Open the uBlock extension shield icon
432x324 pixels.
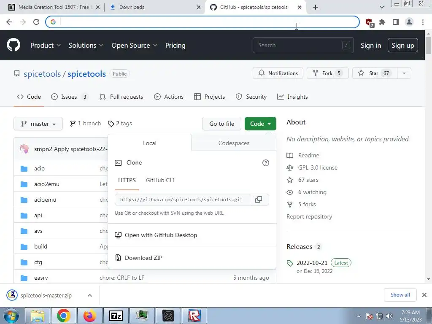(x=369, y=22)
